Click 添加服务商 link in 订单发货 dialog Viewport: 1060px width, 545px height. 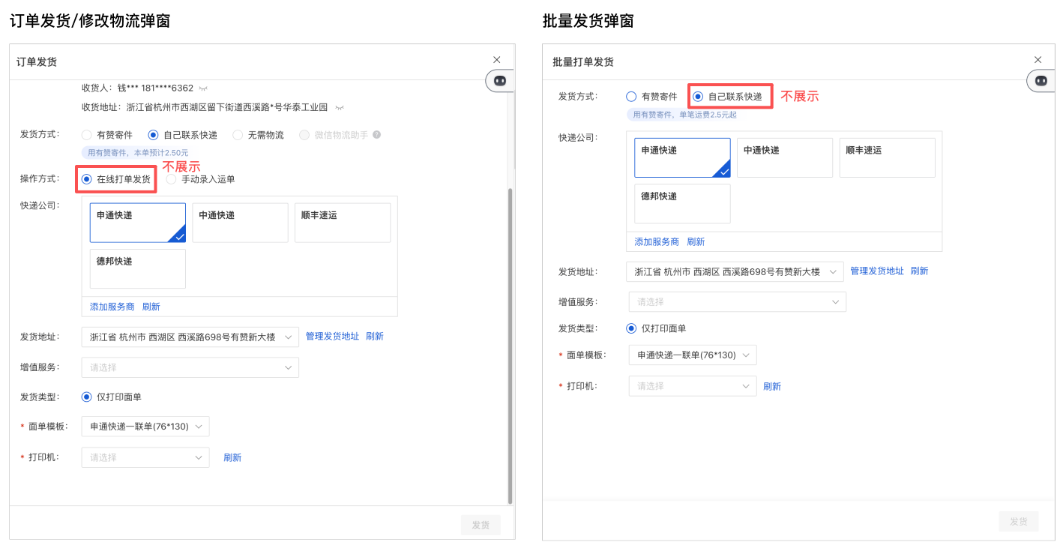(x=112, y=307)
